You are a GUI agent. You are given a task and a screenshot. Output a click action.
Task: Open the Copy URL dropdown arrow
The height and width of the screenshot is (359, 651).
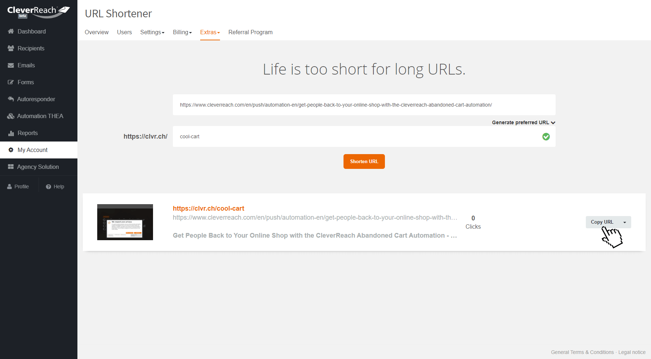625,222
